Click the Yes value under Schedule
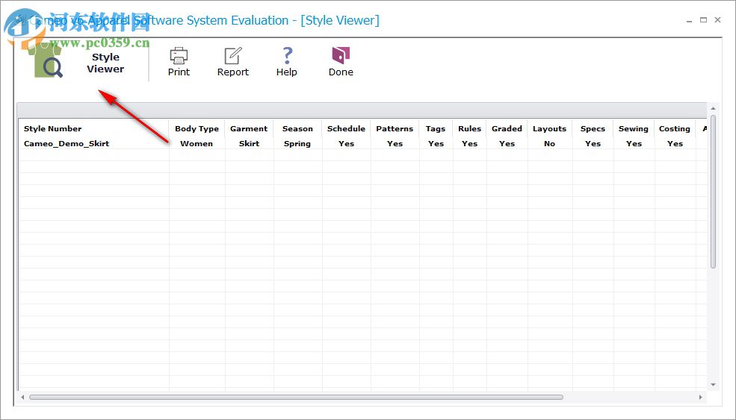The image size is (736, 420). (346, 143)
